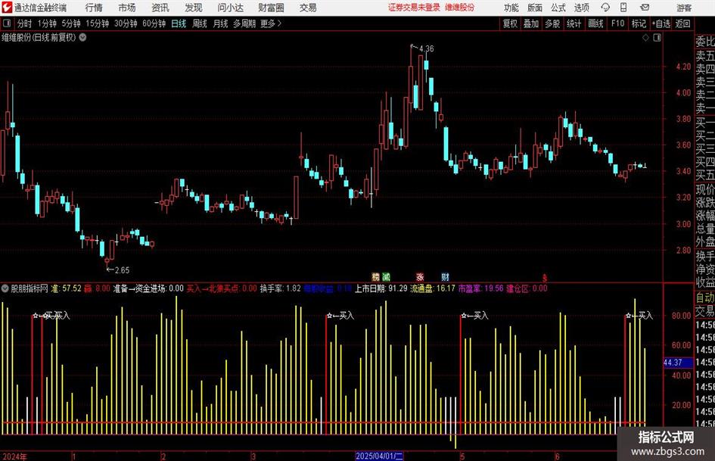This screenshot has height=461, width=715.
Task: Click the 换手率: 1.82 readout
Action: (x=281, y=288)
